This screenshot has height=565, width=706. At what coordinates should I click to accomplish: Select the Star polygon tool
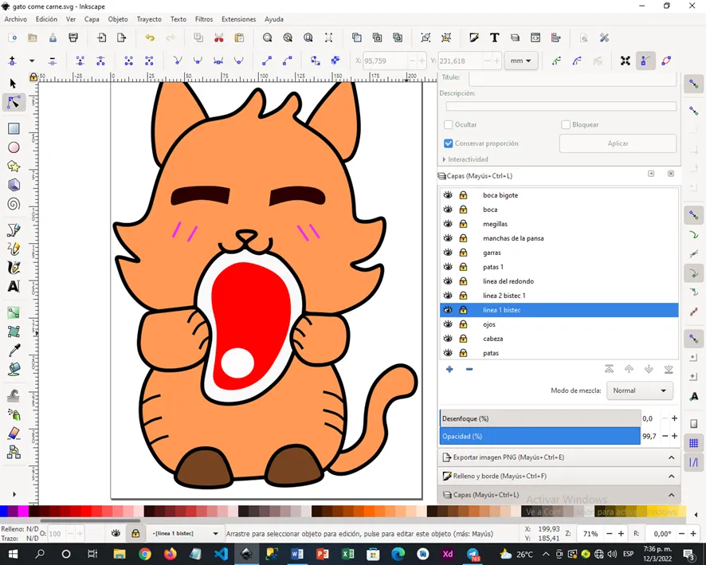[14, 166]
